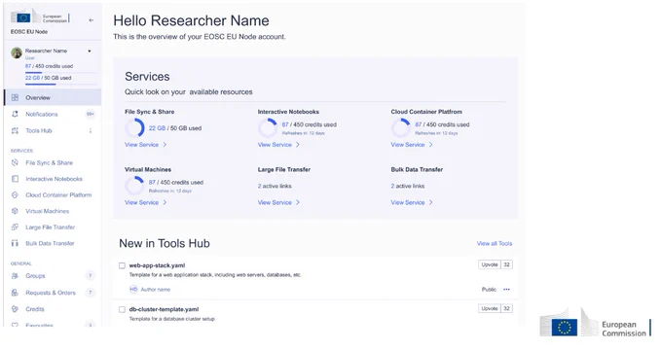
Task: Click the researcher profile avatar
Action: click(x=17, y=52)
